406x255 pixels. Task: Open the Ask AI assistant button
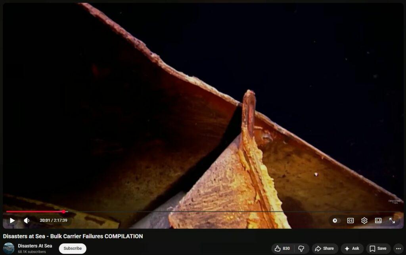pos(352,249)
